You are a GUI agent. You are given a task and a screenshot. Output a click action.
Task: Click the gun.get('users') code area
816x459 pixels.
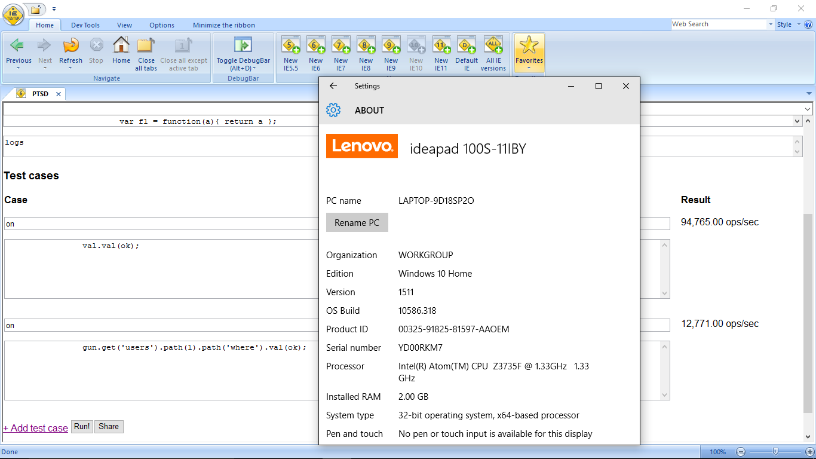[x=337, y=371]
